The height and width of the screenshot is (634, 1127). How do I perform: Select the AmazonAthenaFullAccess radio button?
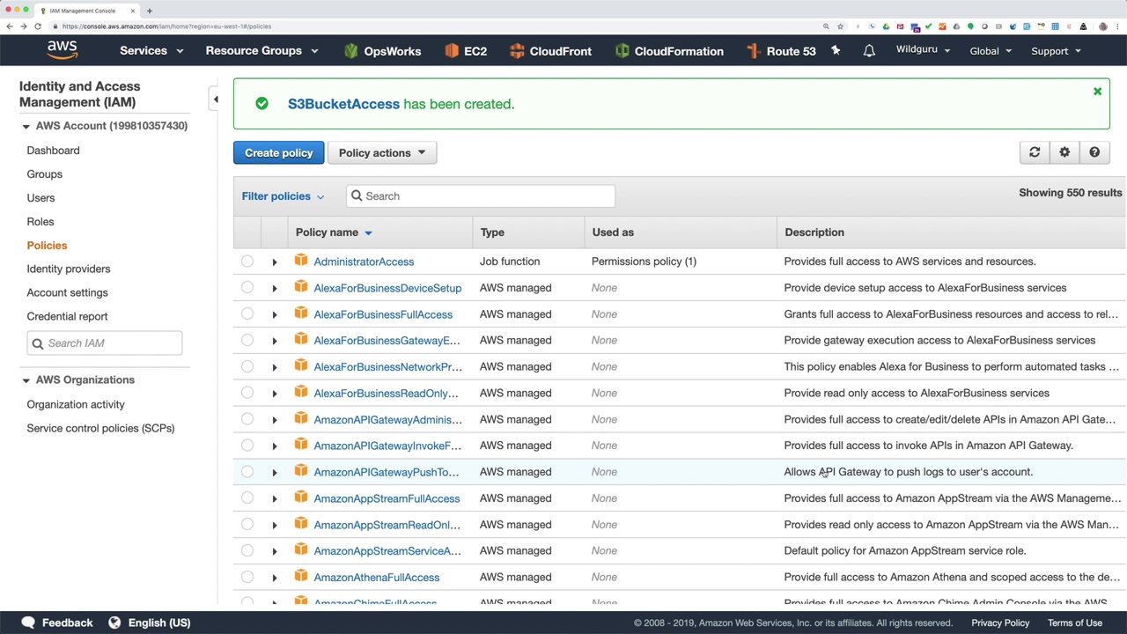point(247,577)
